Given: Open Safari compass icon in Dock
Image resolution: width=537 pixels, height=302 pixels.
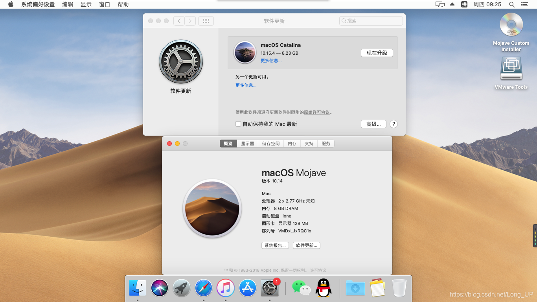Looking at the screenshot, I should (204, 288).
